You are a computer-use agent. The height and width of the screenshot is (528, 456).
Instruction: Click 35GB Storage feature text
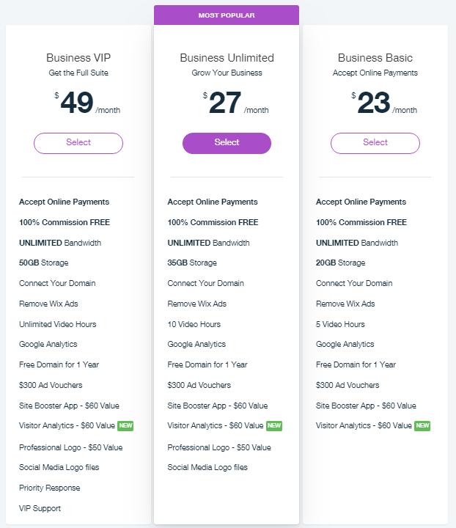click(x=192, y=263)
